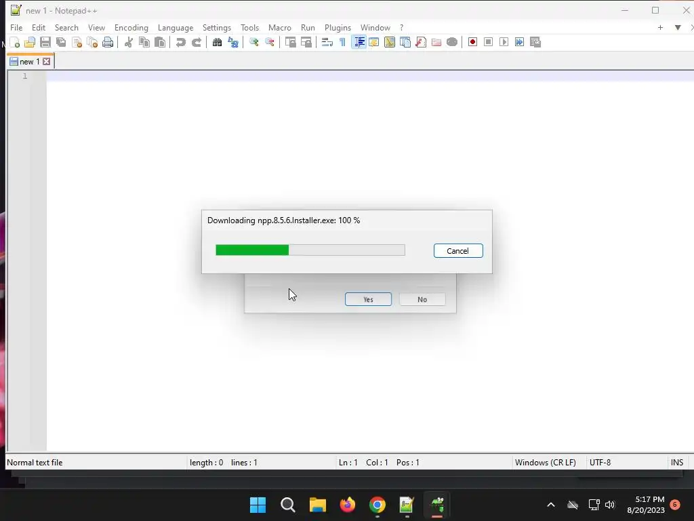Viewport: 694px width, 521px height.
Task: Cut the selection with the scissors icon
Action: (x=129, y=43)
